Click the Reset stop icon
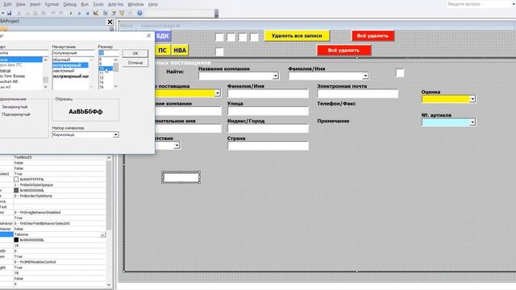The height and width of the screenshot is (290, 516). coord(88,13)
